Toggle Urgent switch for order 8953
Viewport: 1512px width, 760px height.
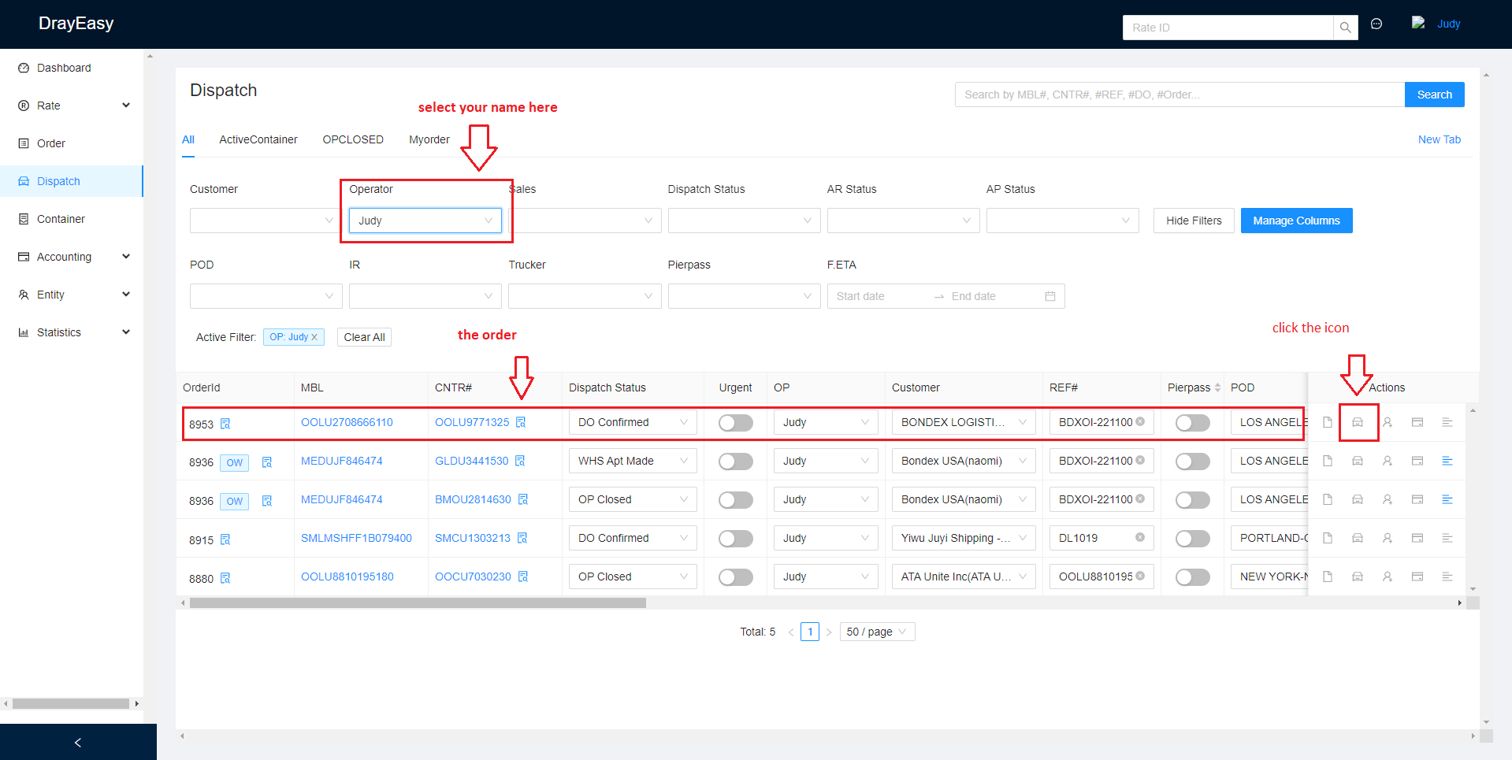pyautogui.click(x=735, y=423)
